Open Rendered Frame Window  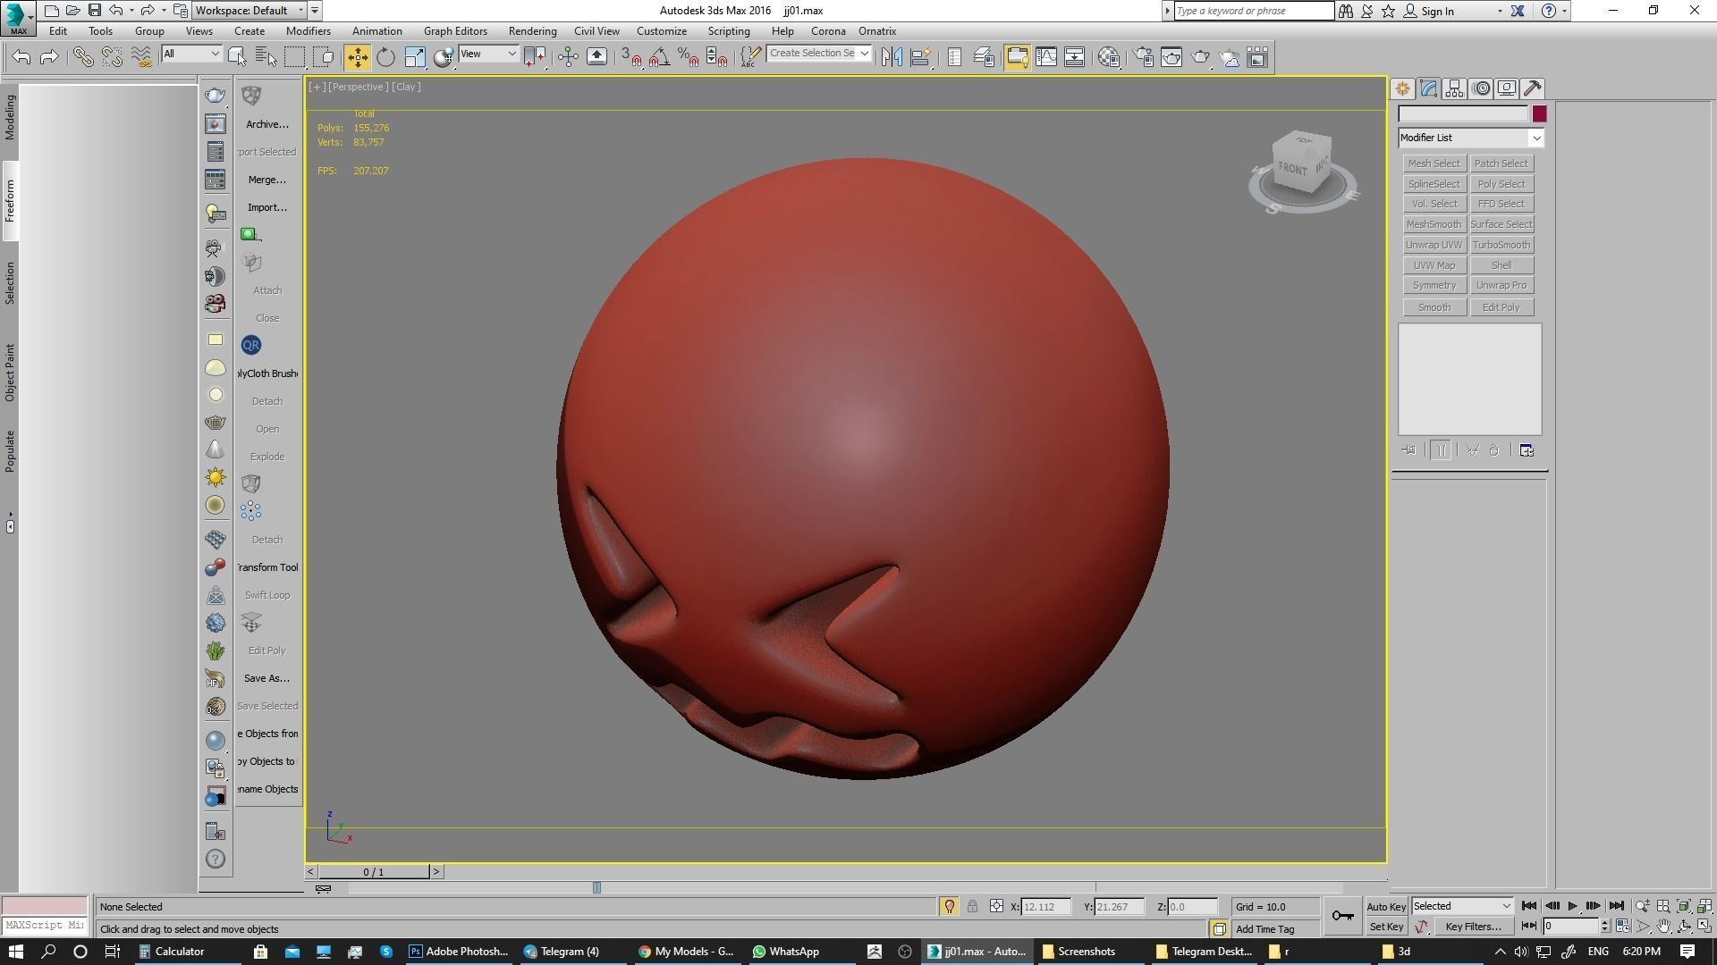click(x=1171, y=57)
